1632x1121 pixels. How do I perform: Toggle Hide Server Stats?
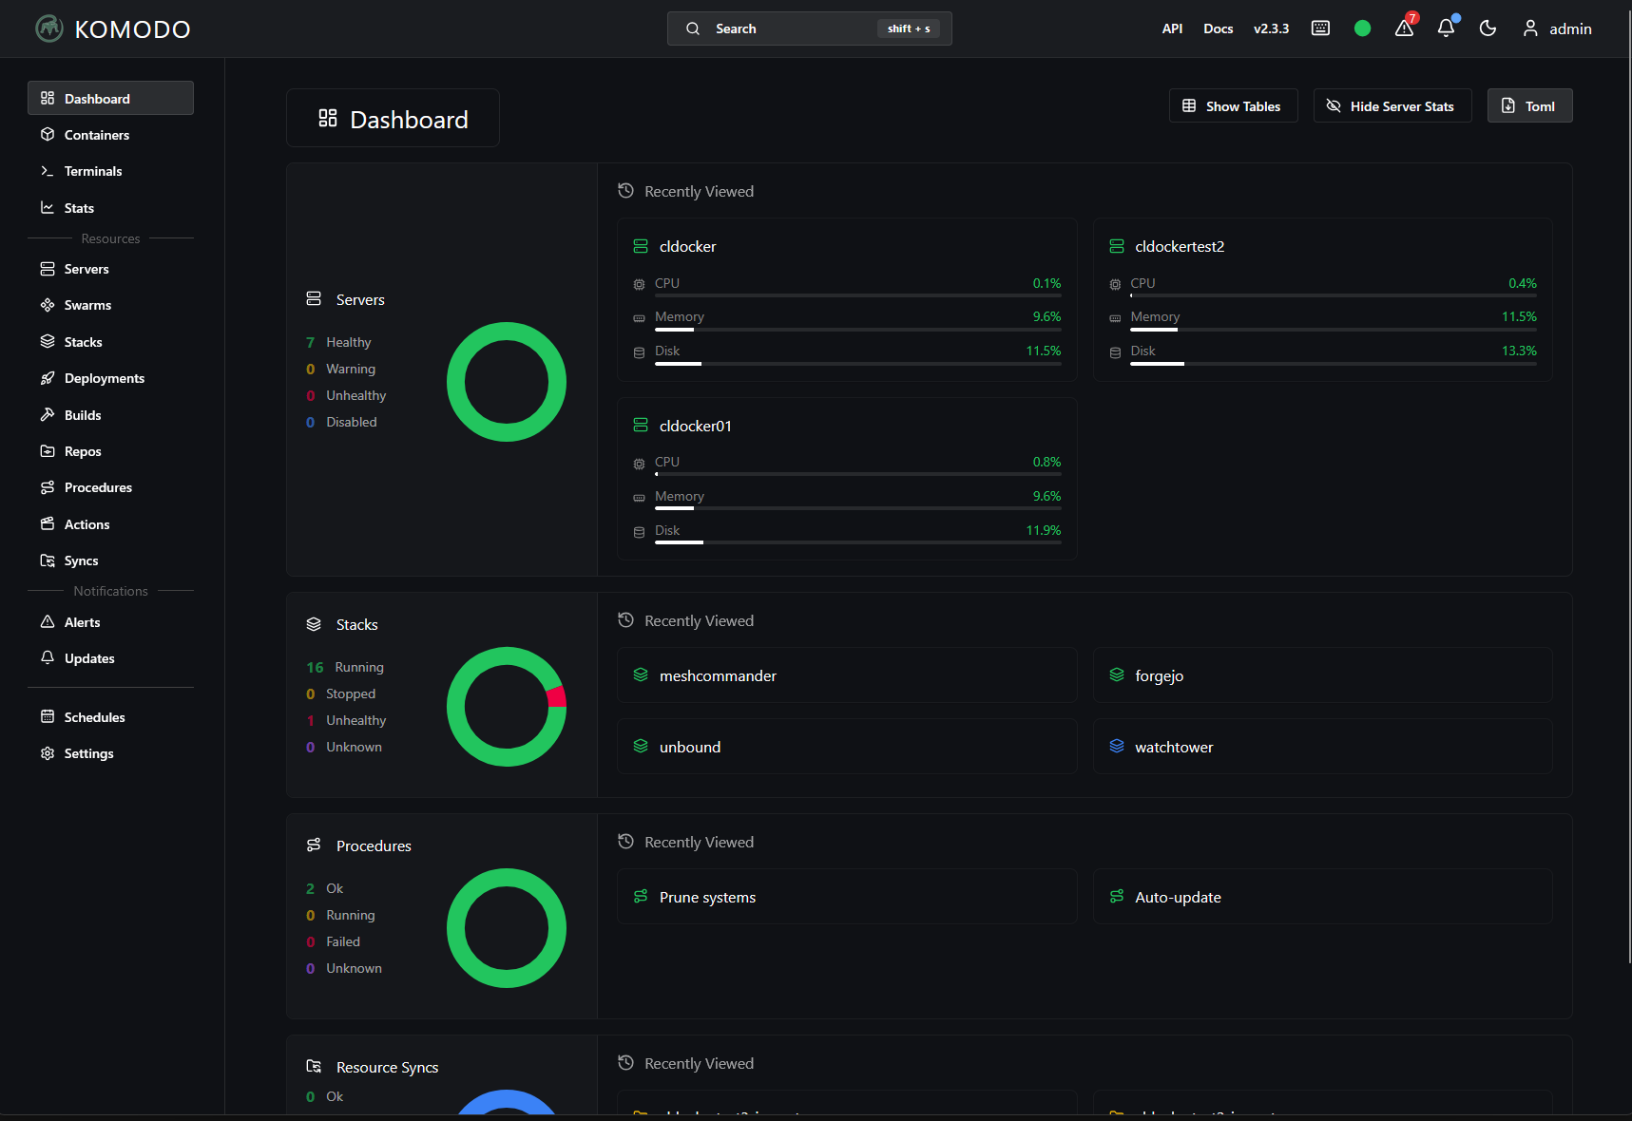tap(1392, 105)
